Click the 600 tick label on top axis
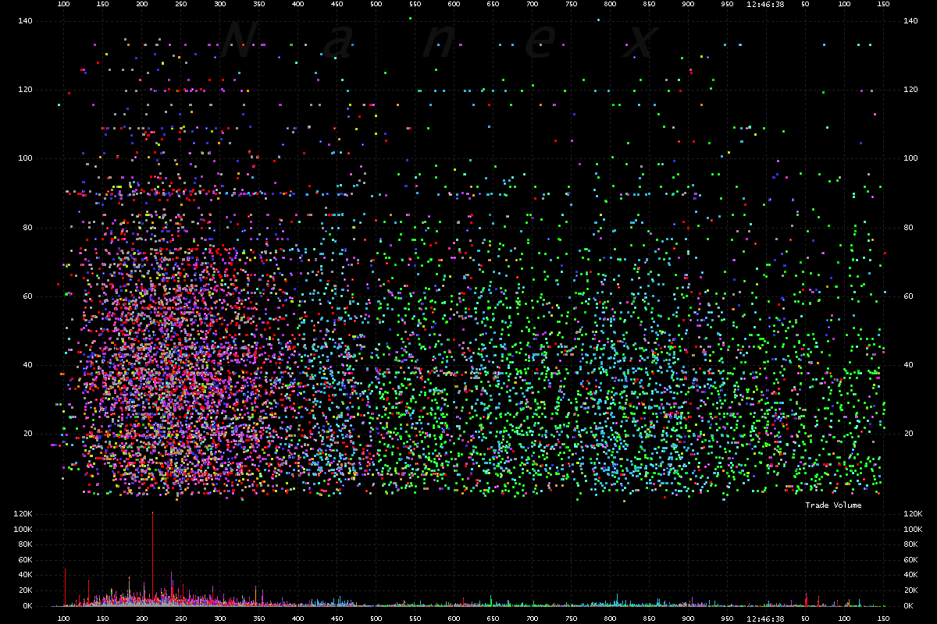The width and height of the screenshot is (937, 624). click(454, 4)
